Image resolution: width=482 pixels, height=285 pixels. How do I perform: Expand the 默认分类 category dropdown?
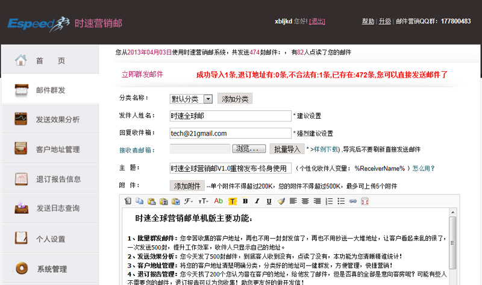(x=208, y=99)
